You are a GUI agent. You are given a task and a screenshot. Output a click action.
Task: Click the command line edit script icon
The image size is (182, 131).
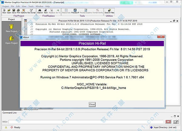pyautogui.click(x=176, y=122)
